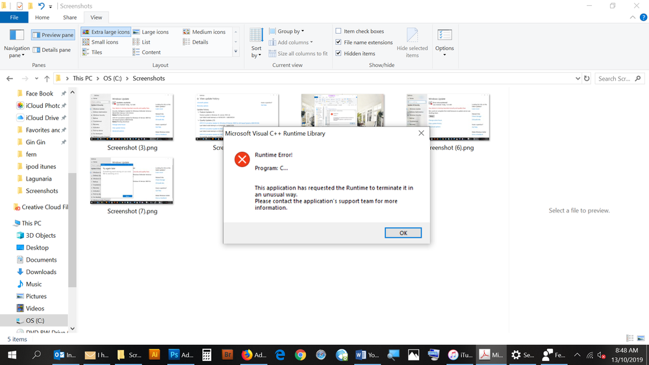The height and width of the screenshot is (365, 649).
Task: Show hidden system tray icons
Action: [x=577, y=355]
